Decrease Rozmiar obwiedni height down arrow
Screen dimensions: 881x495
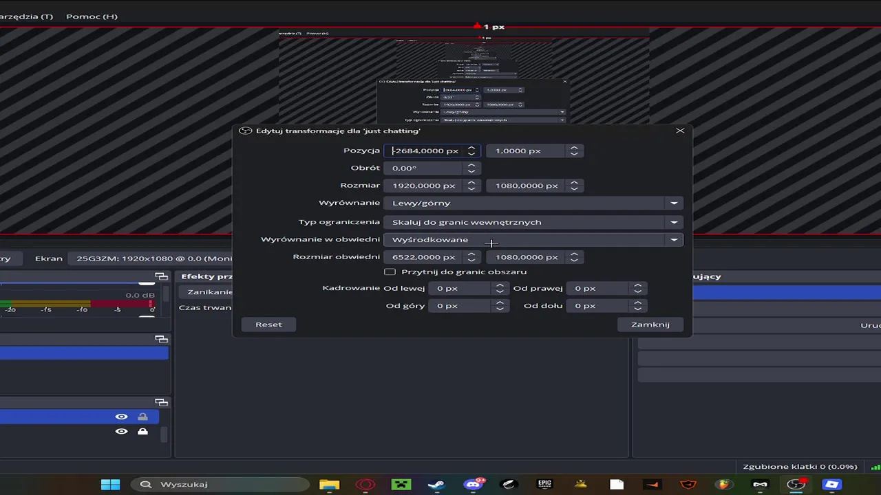click(574, 260)
